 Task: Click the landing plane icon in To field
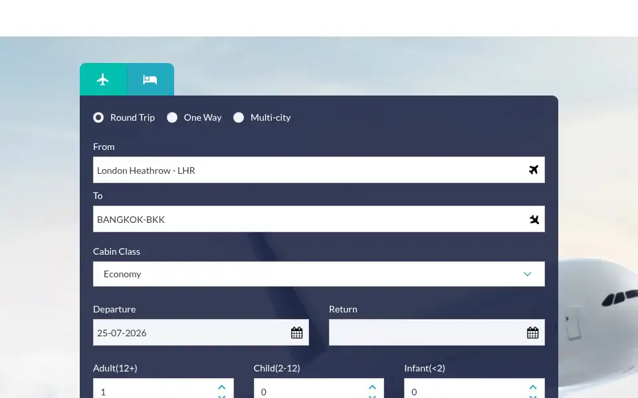point(534,220)
